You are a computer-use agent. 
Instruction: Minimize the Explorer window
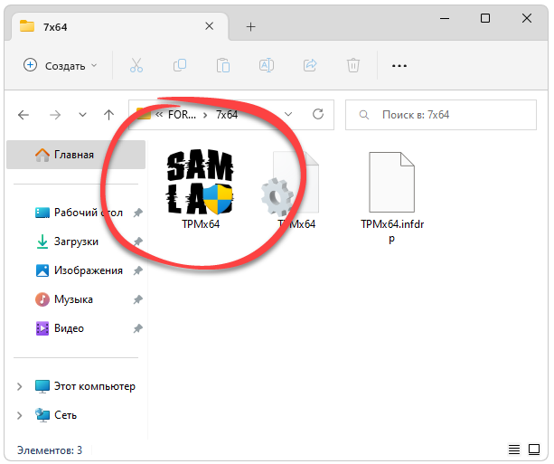coord(445,18)
